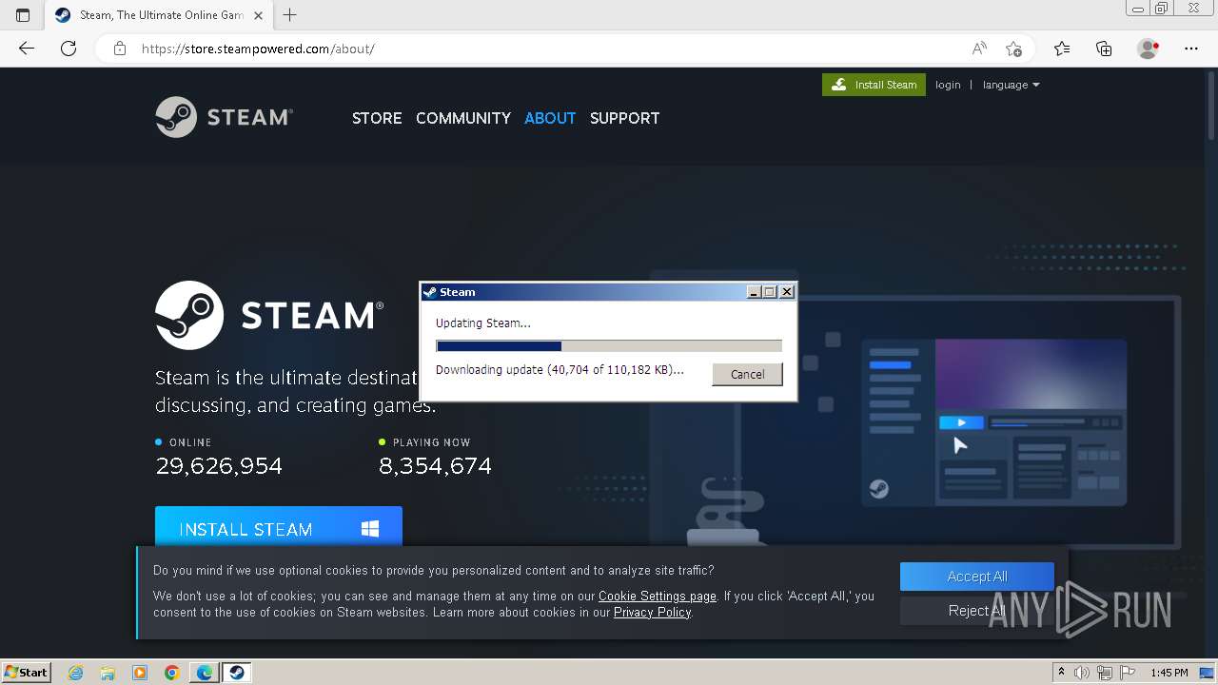
Task: Launch Chrome from the taskbar
Action: (x=172, y=673)
